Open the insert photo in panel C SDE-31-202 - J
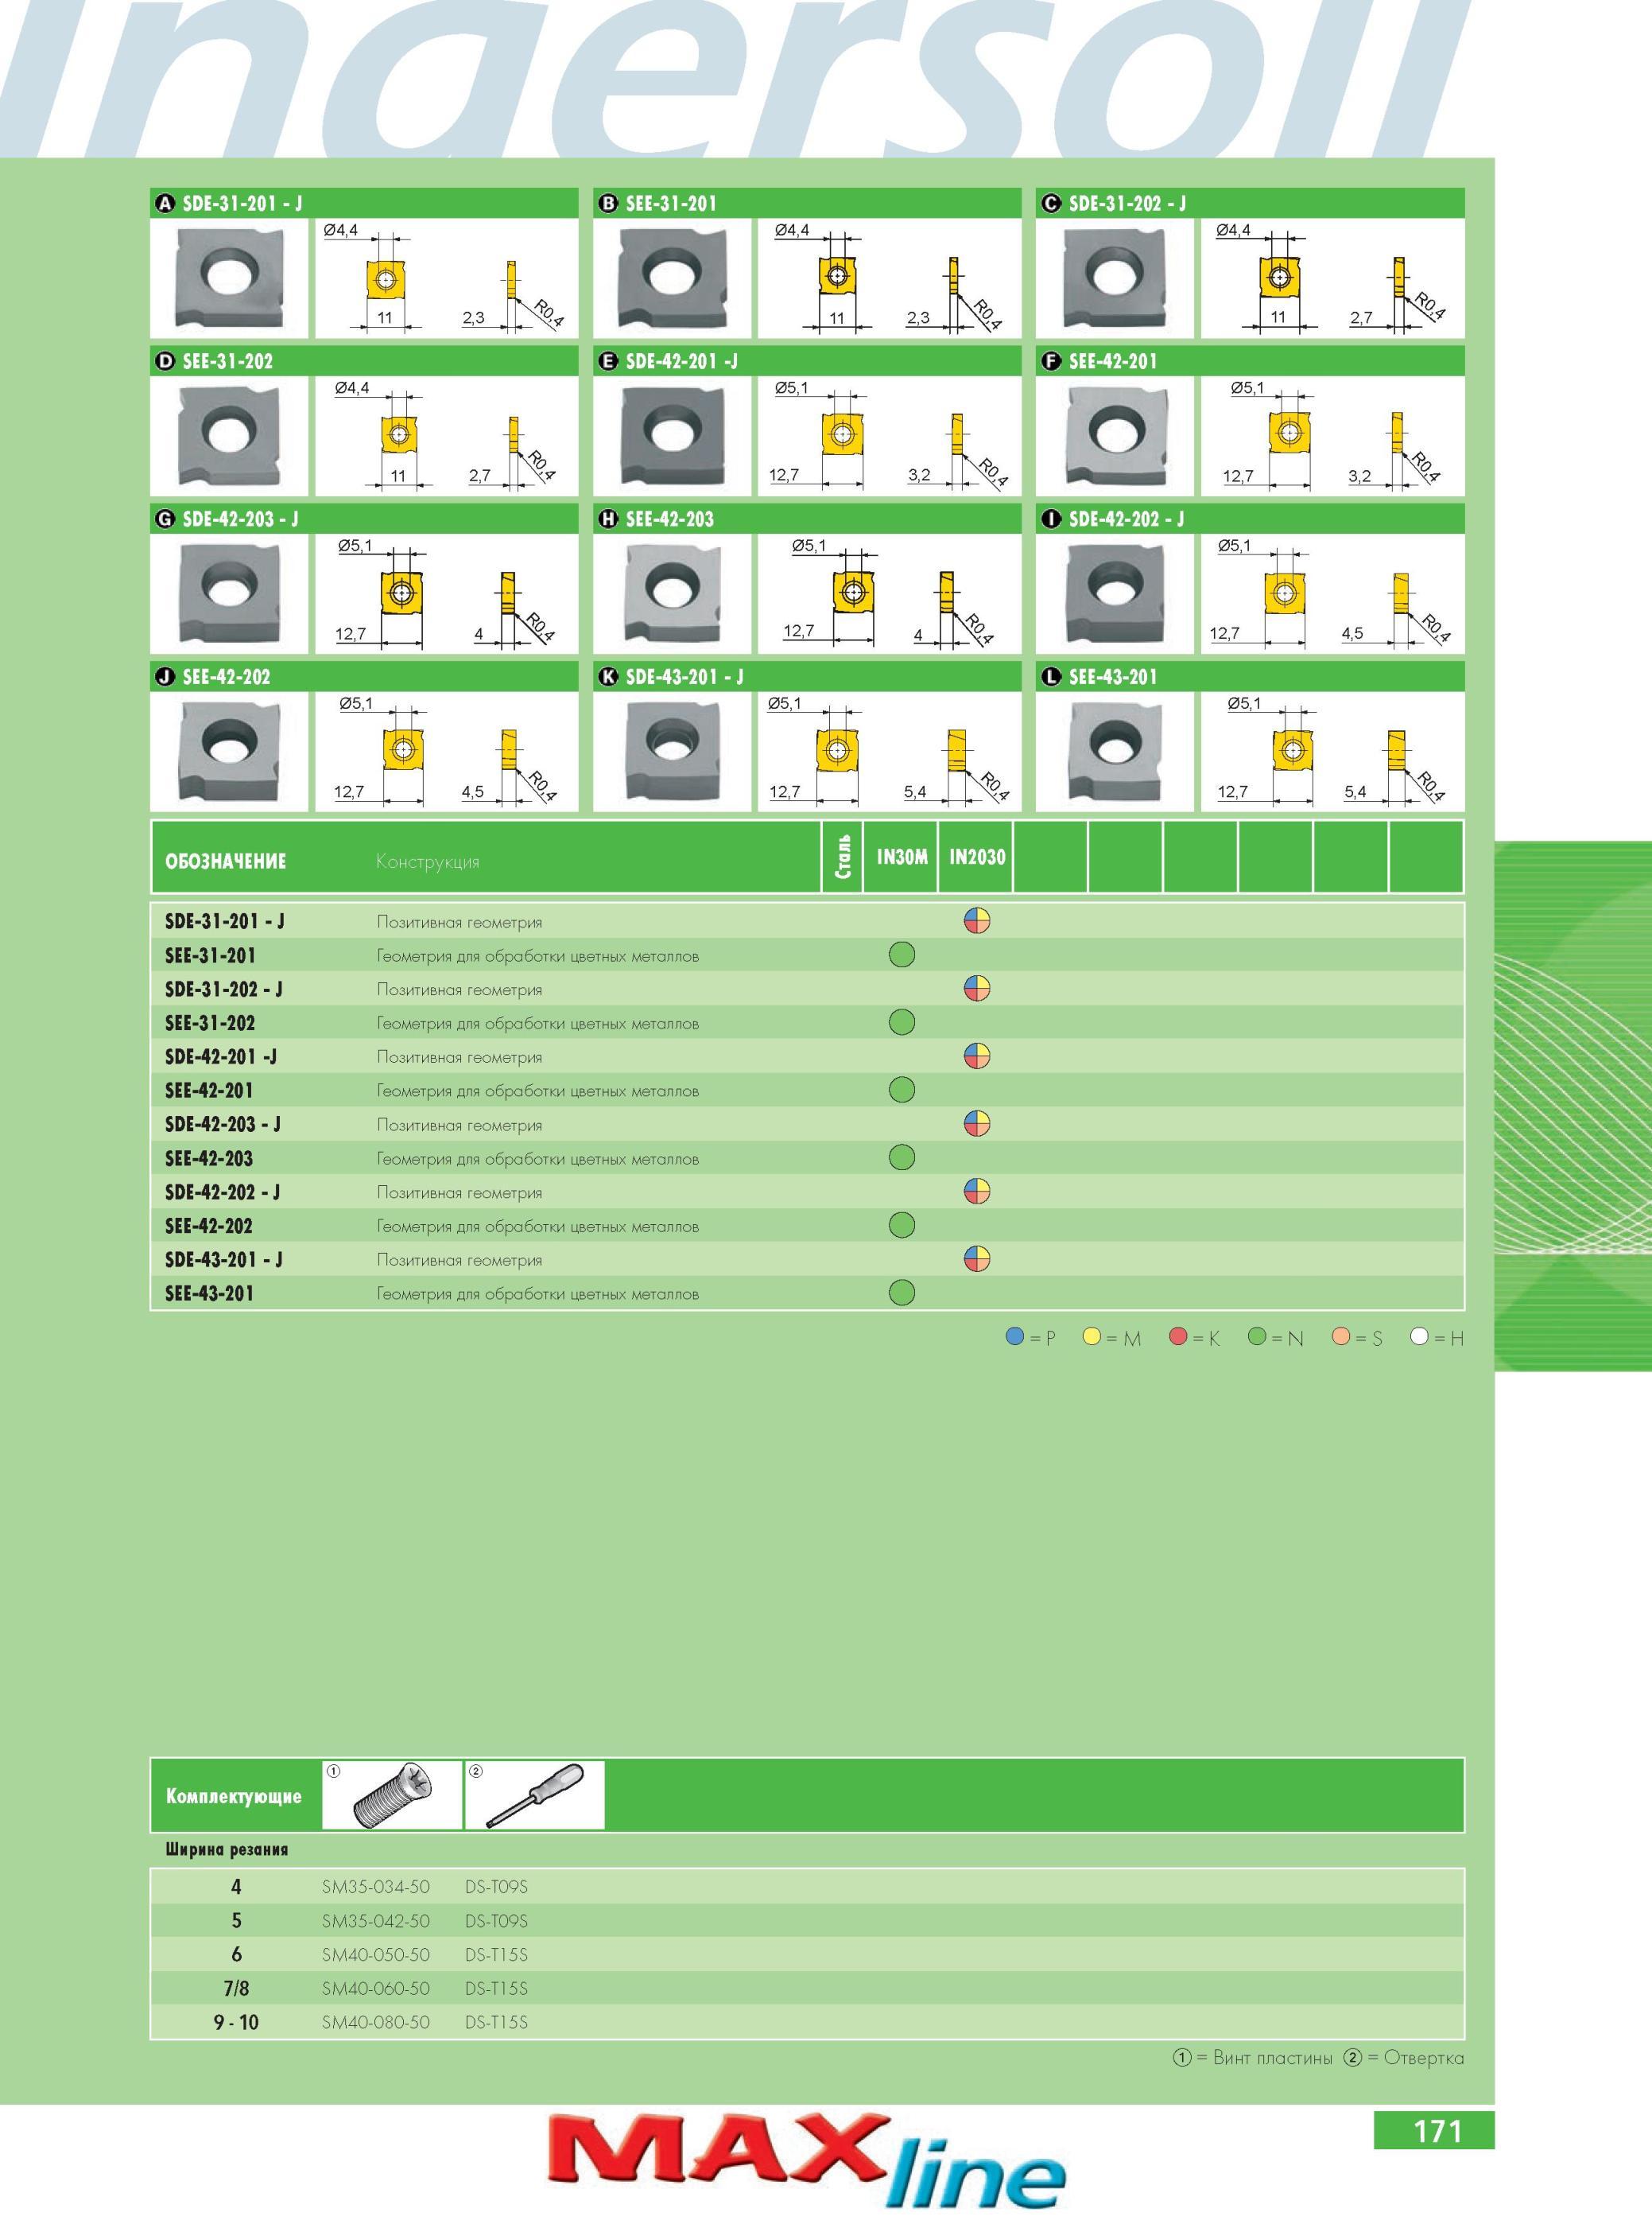Viewport: 1652px width, 2232px height. 1115,278
